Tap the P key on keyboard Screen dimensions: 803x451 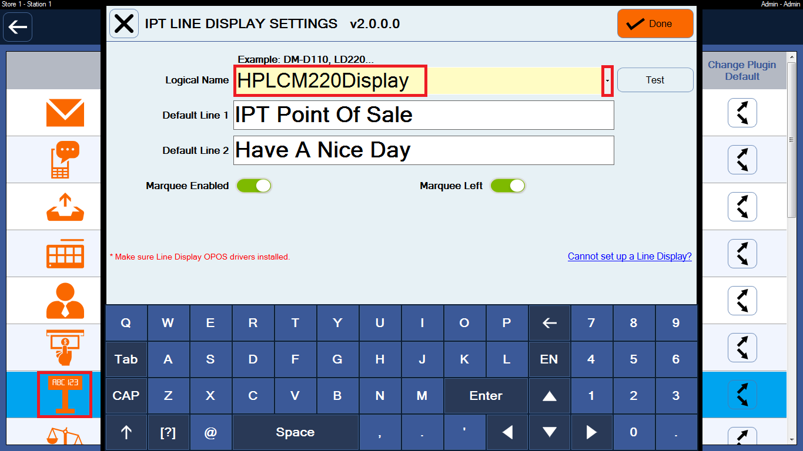click(x=507, y=323)
